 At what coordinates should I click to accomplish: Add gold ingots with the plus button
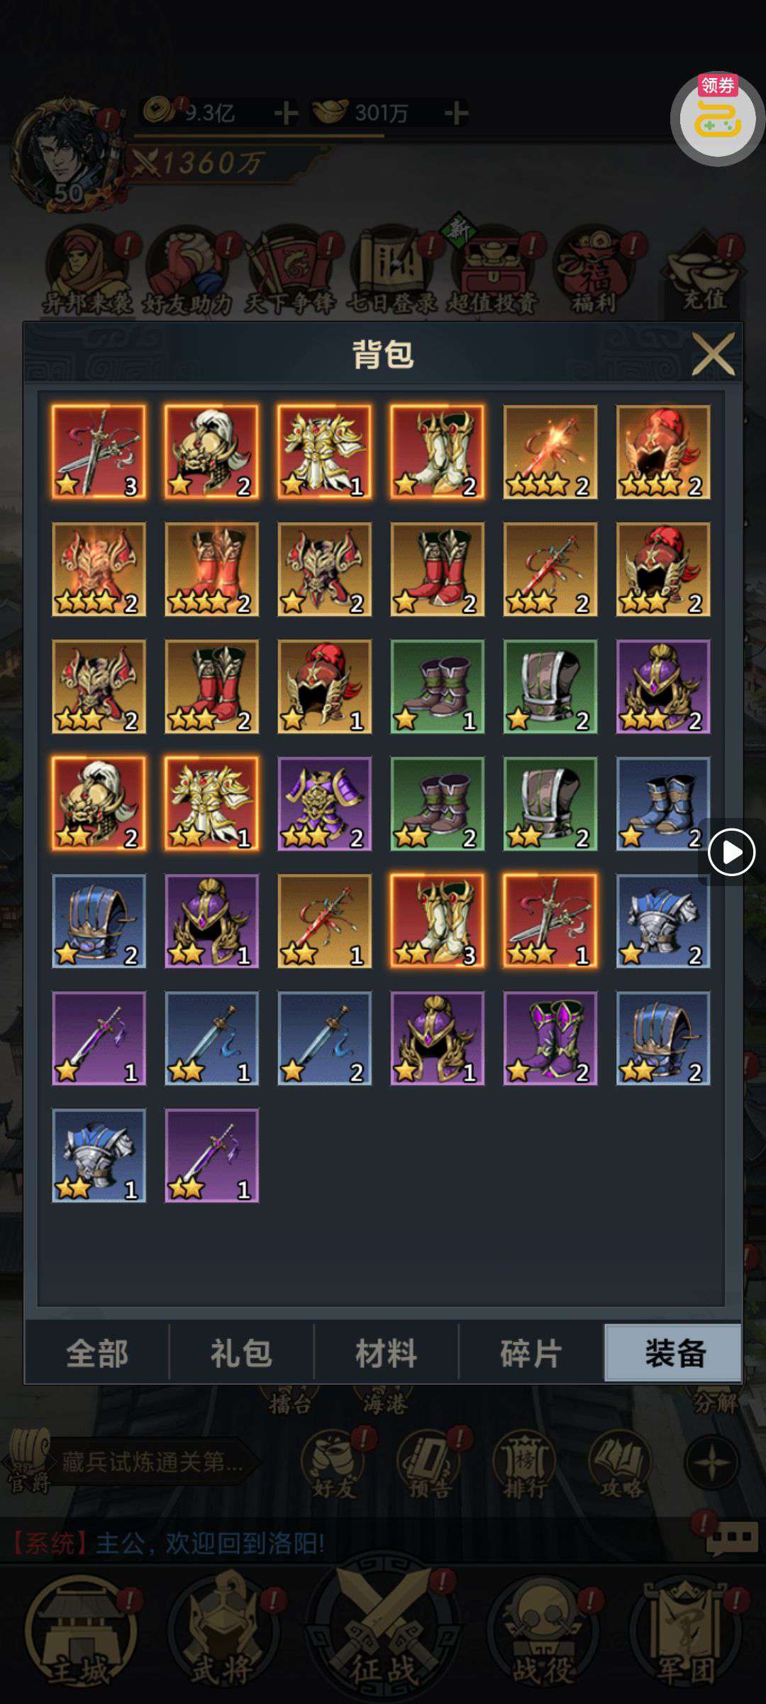[456, 112]
